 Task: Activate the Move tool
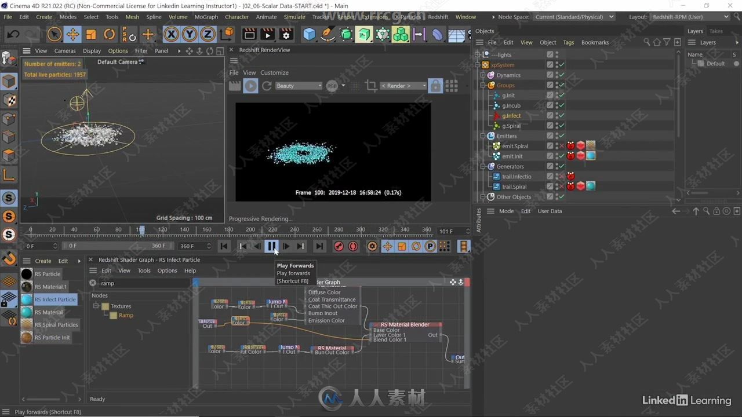72,35
